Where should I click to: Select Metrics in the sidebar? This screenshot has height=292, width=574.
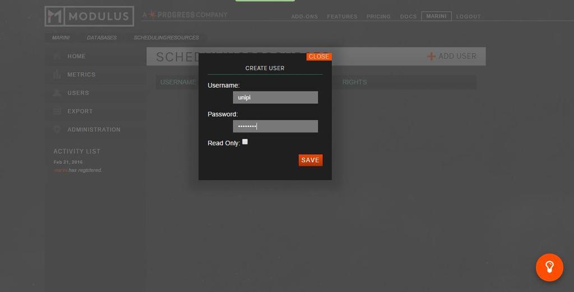click(x=81, y=74)
